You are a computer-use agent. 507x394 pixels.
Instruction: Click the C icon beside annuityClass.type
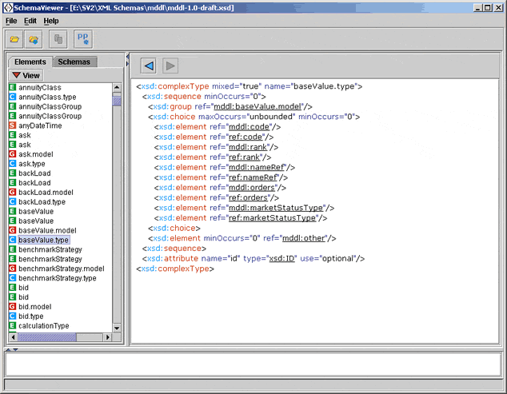[x=13, y=97]
